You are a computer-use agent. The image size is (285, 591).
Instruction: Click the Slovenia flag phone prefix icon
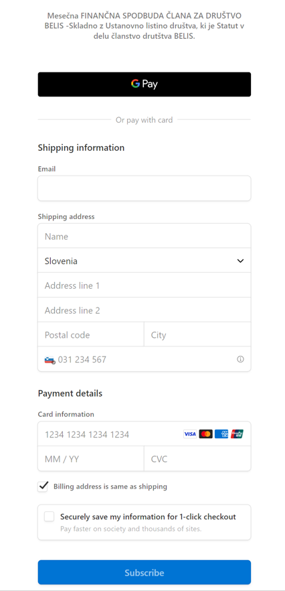click(50, 360)
